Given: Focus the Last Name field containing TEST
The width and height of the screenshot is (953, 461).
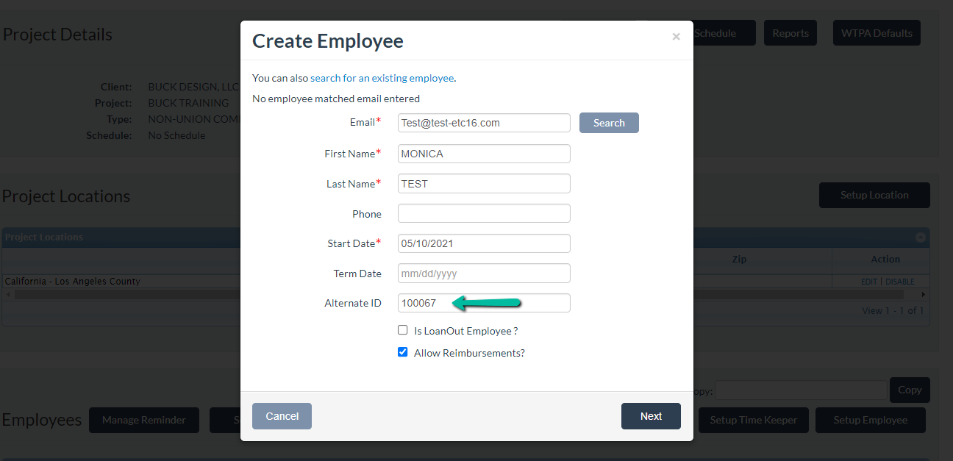Looking at the screenshot, I should tap(484, 183).
